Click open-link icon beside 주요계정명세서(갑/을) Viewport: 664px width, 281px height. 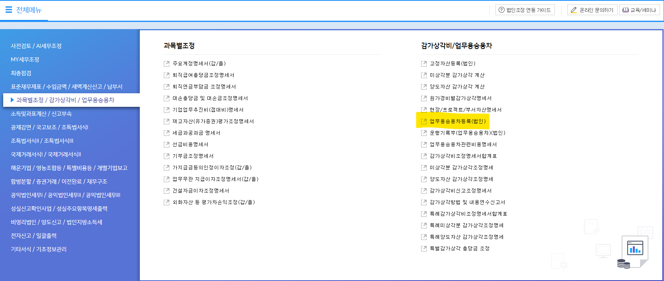167,63
